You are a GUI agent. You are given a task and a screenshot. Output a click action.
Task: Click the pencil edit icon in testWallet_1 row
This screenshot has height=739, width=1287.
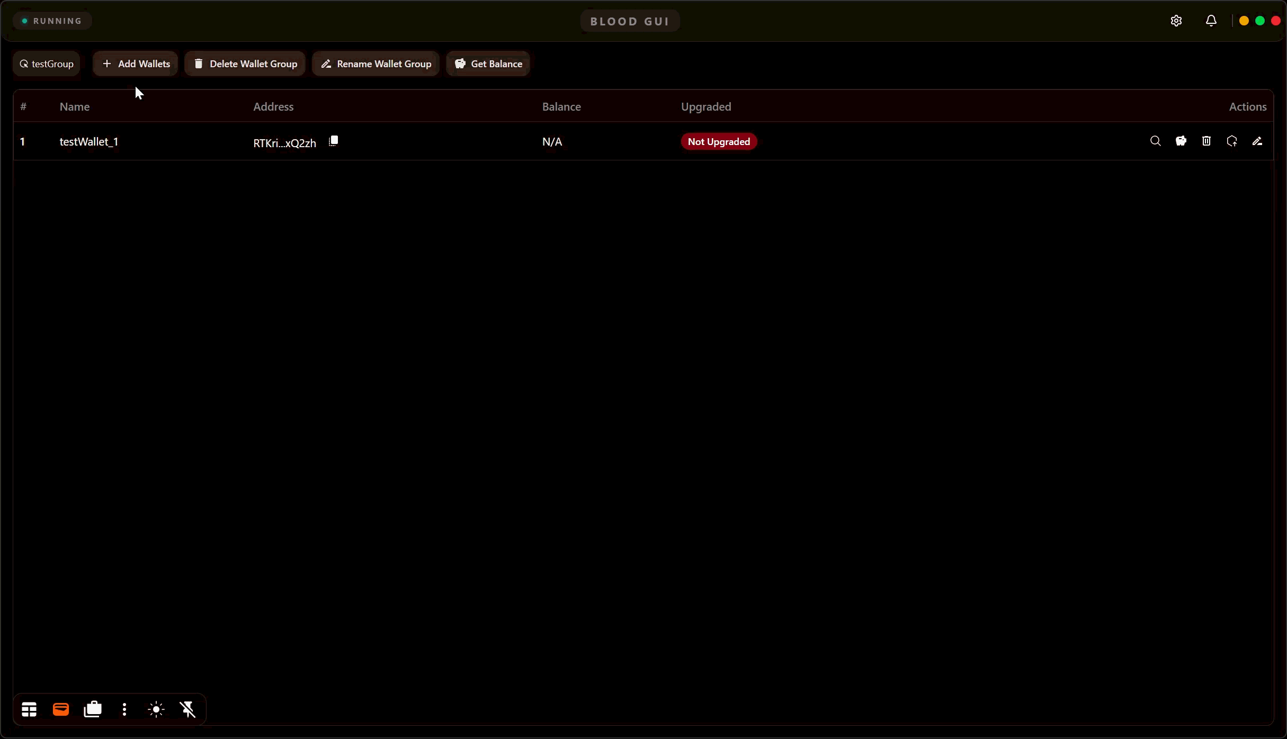(x=1257, y=141)
